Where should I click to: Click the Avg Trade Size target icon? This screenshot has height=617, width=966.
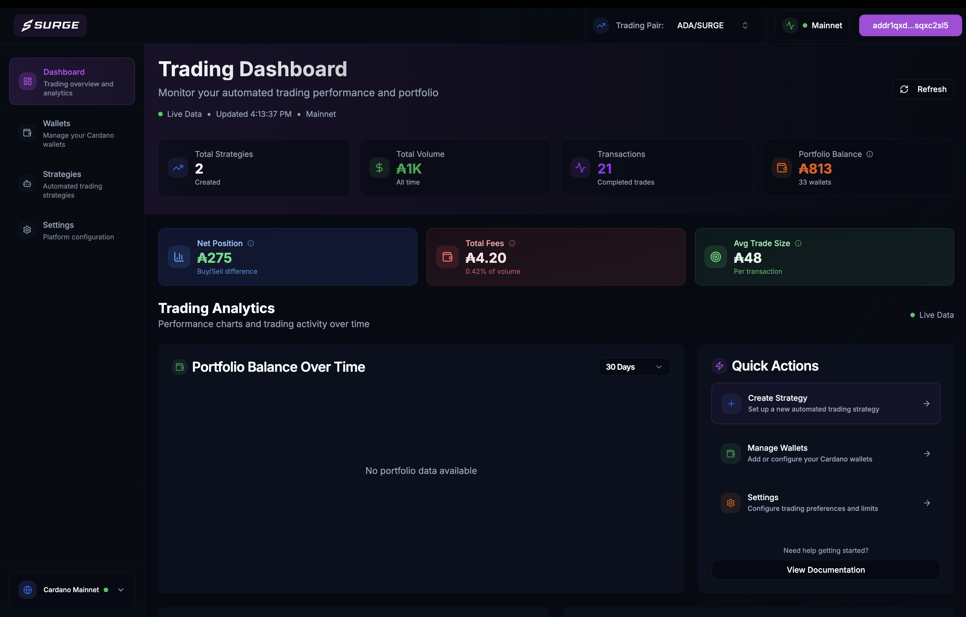pos(715,257)
